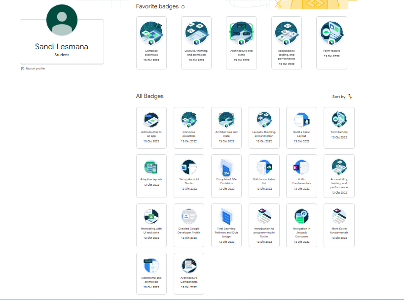Open the Architecture Components badge icon
404x300 pixels.
click(189, 266)
